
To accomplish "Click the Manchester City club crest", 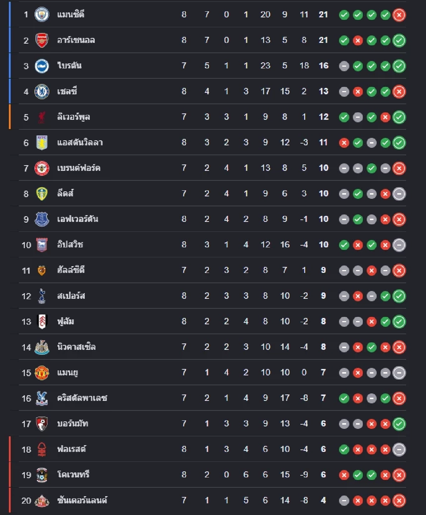I will [42, 15].
